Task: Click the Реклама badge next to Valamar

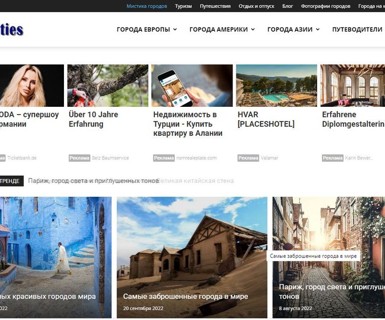Action: click(248, 158)
